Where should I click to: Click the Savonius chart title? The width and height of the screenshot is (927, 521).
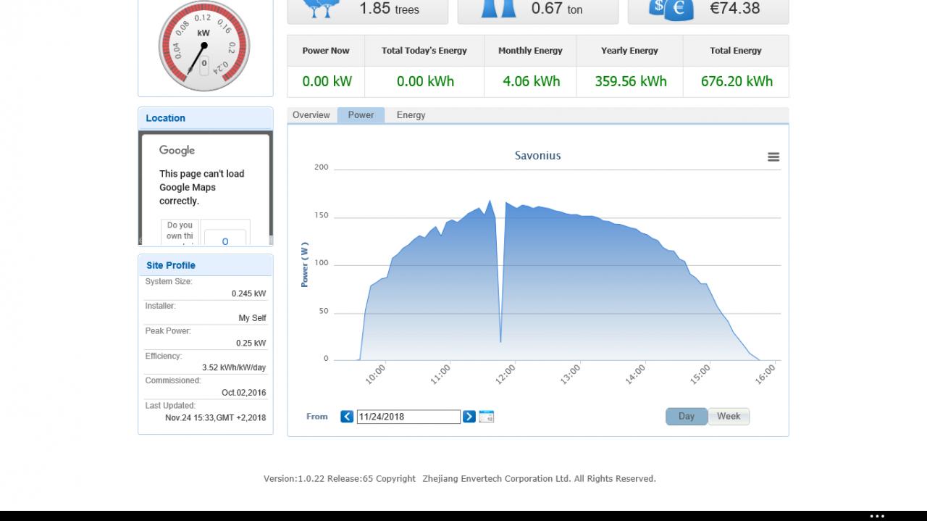click(x=537, y=156)
